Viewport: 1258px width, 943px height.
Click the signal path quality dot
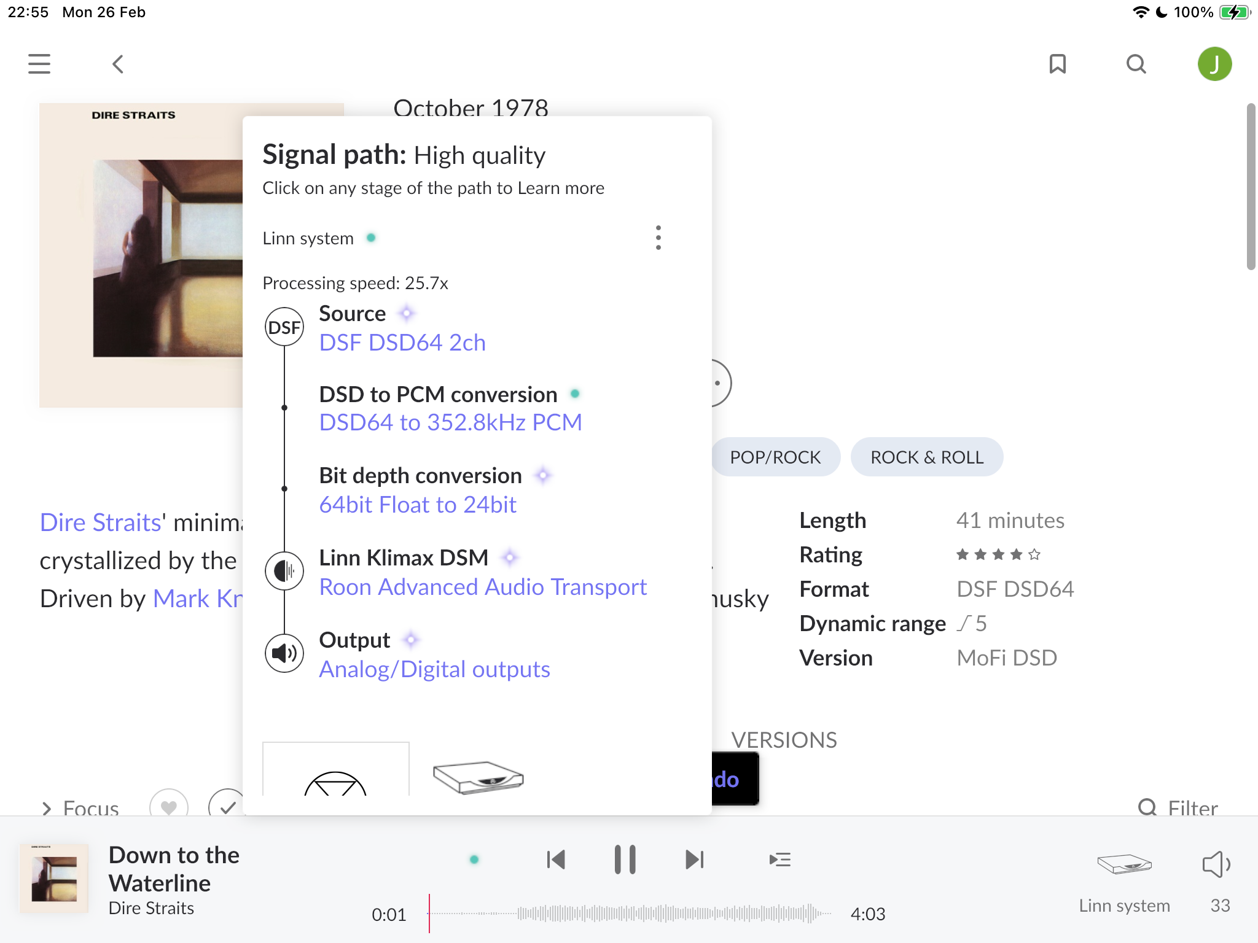coord(474,860)
